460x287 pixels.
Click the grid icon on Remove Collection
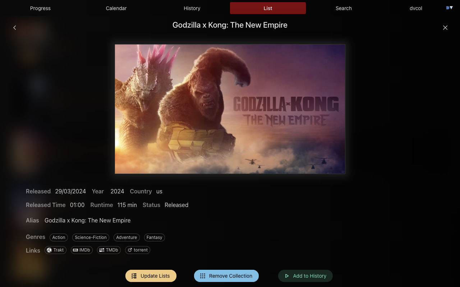pyautogui.click(x=203, y=276)
